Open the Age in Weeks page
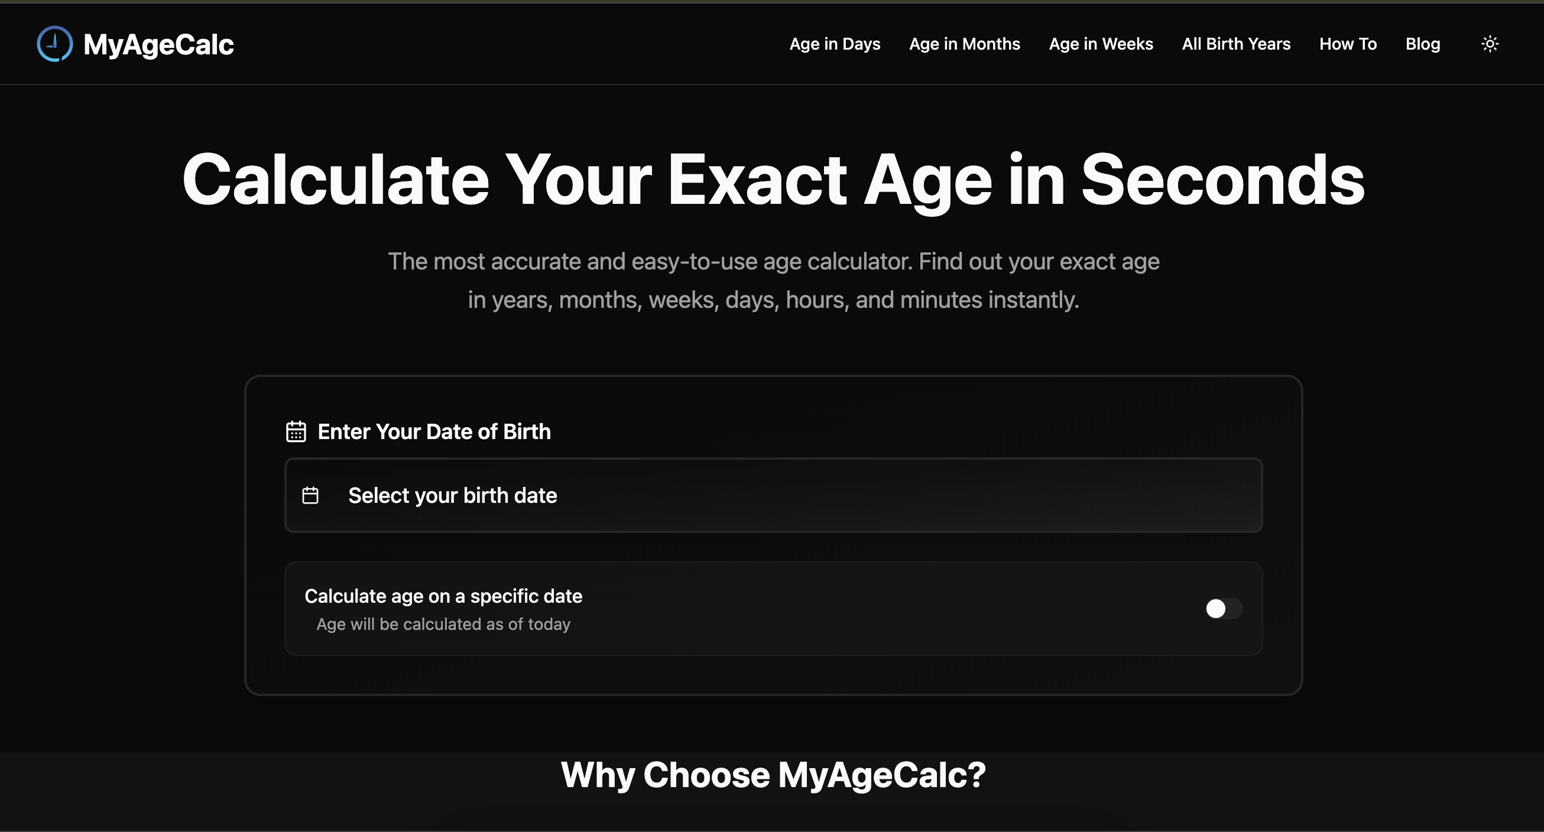1544x832 pixels. pos(1101,44)
